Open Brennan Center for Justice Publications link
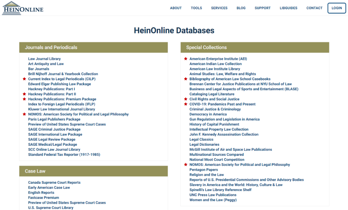This screenshot has width=348, height=210. point(241,84)
